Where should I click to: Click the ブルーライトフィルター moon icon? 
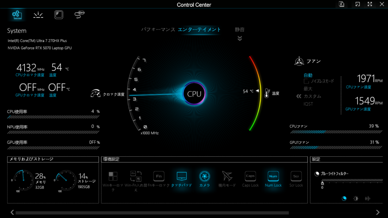317,174
